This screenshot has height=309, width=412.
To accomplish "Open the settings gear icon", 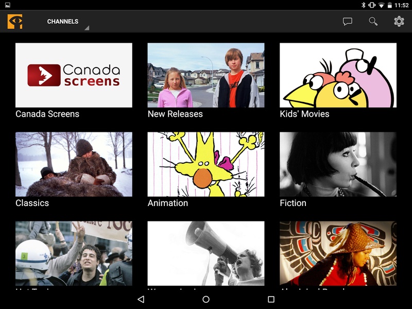I will pyautogui.click(x=399, y=21).
